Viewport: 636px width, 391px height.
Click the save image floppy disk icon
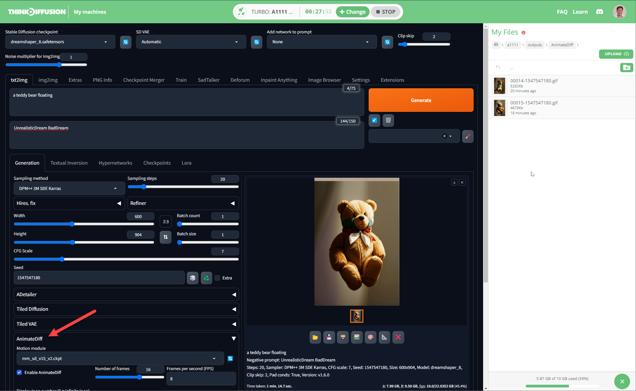tap(329, 337)
